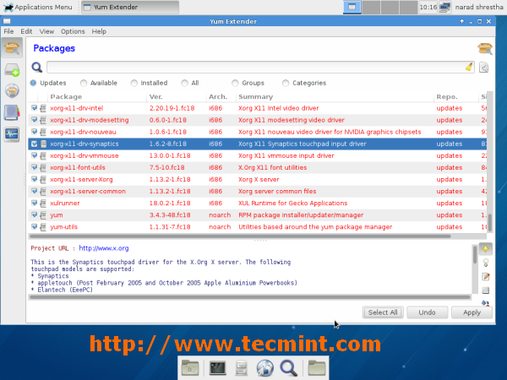Click the description panel horizontal scrollbar
This screenshot has width=507, height=380.
[250, 297]
